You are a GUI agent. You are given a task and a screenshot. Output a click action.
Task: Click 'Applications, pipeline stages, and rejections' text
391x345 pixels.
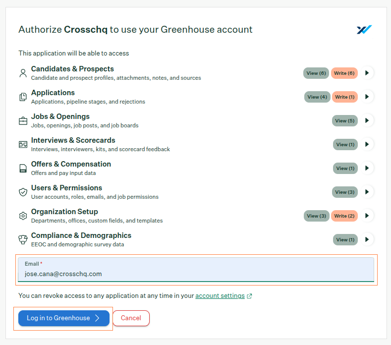pos(88,102)
